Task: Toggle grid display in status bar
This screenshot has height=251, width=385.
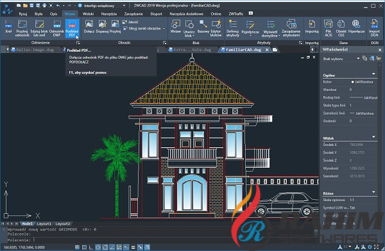Action: (x=84, y=247)
